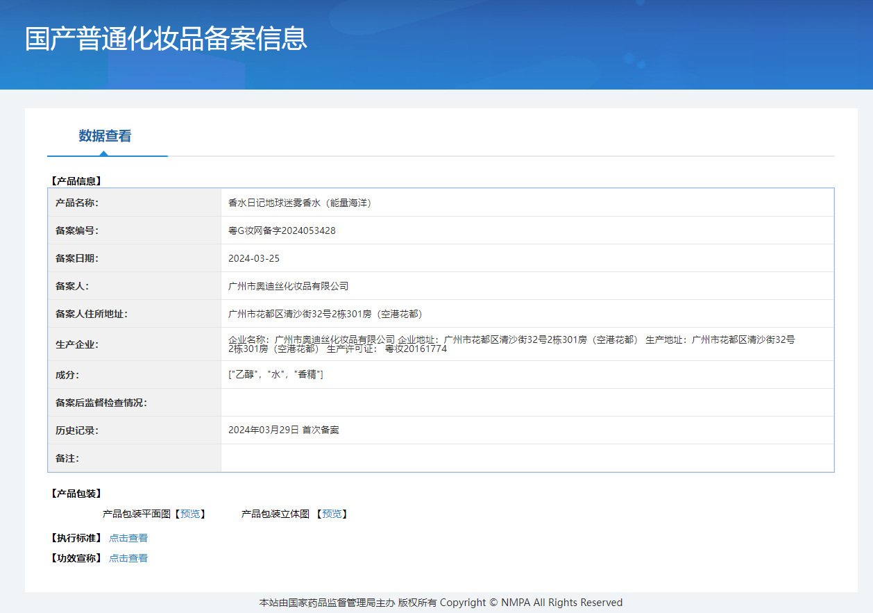This screenshot has height=613, width=873.
Task: Click the registrant address value cell
Action: pos(527,314)
